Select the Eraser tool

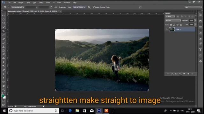4,54
